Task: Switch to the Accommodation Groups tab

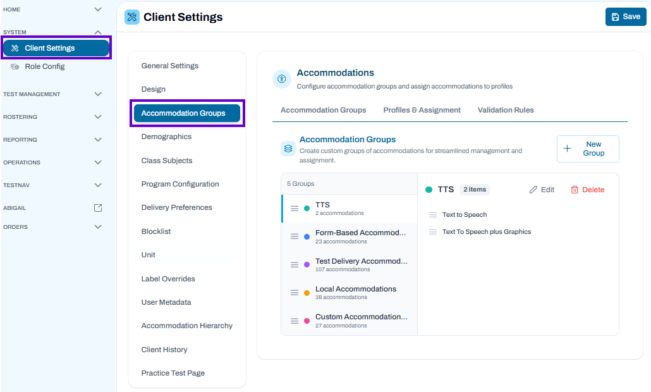Action: point(324,110)
